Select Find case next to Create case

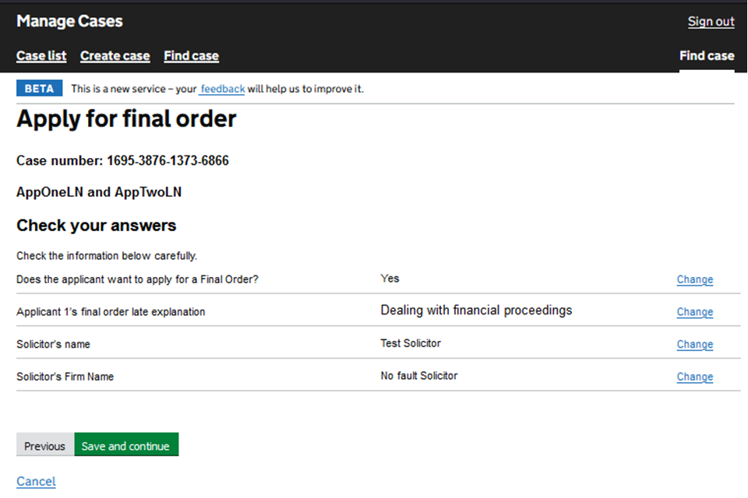coord(191,56)
